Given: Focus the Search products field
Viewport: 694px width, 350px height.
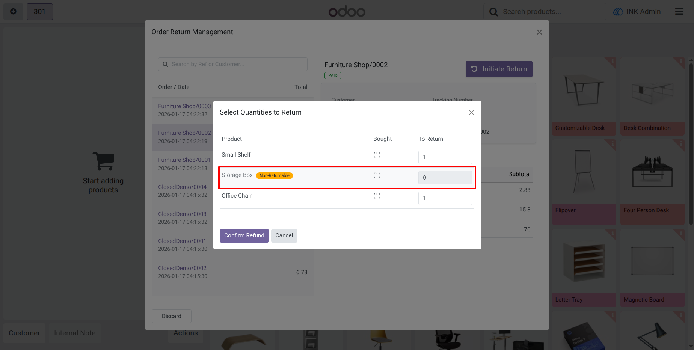Looking at the screenshot, I should (545, 12).
